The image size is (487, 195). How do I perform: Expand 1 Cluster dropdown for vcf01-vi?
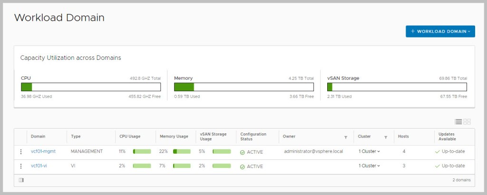[369, 166]
